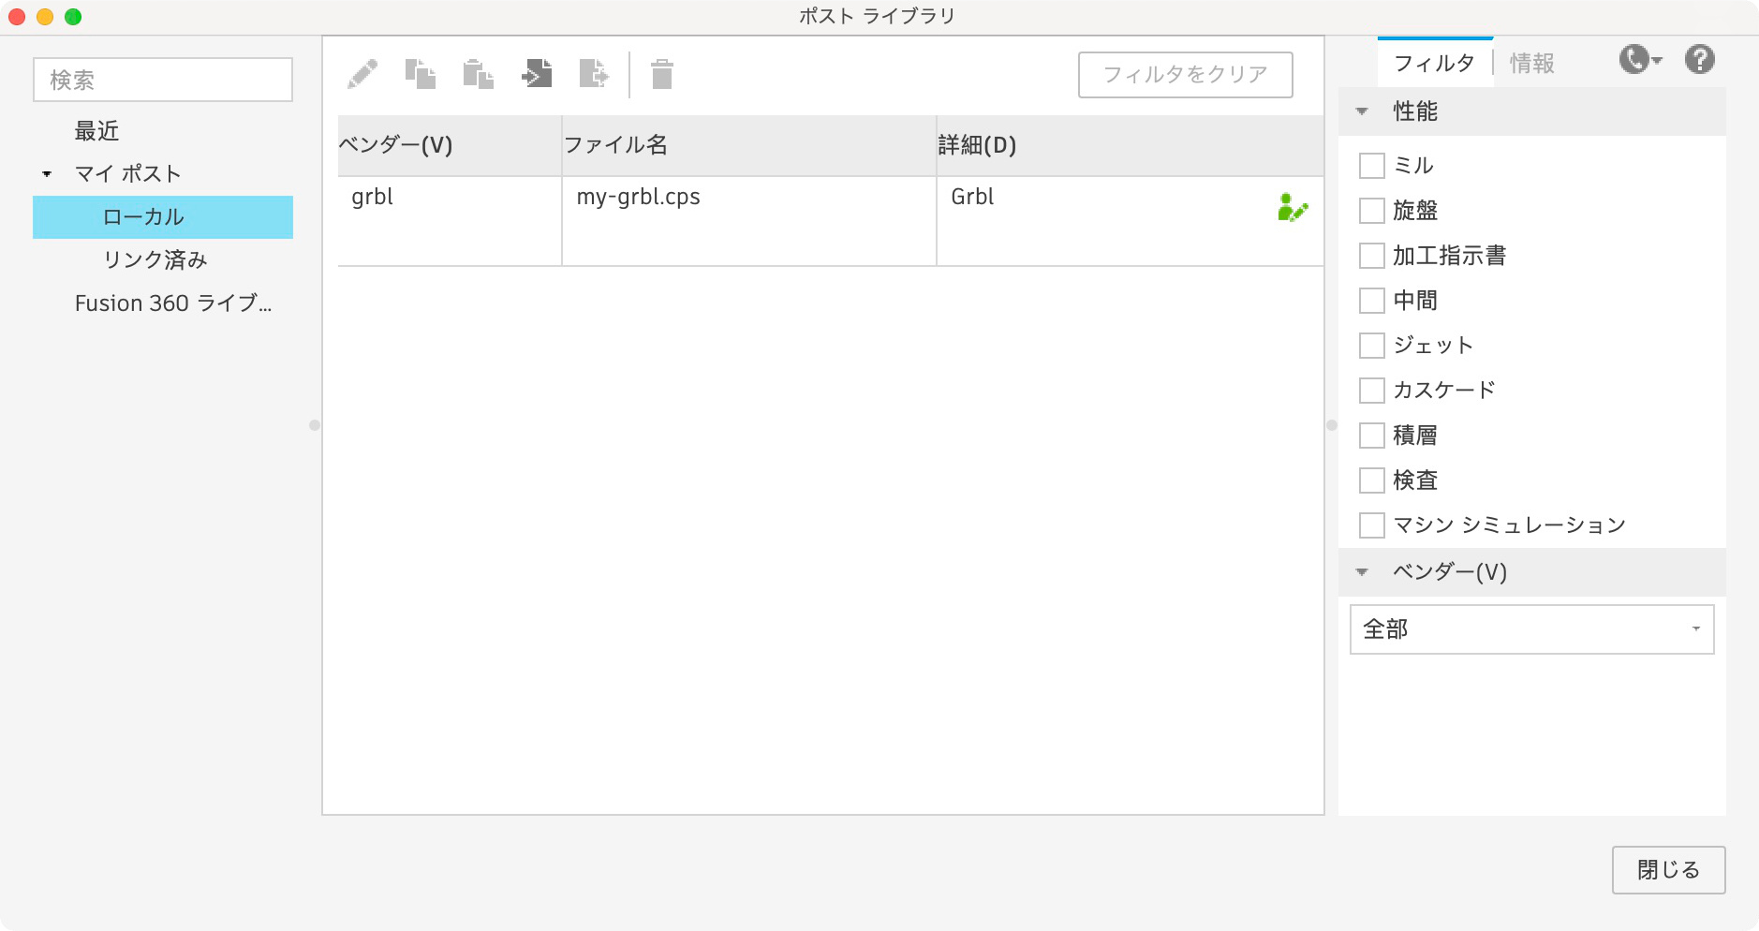
Task: Enable the ジェット filter checkbox
Action: (x=1372, y=346)
